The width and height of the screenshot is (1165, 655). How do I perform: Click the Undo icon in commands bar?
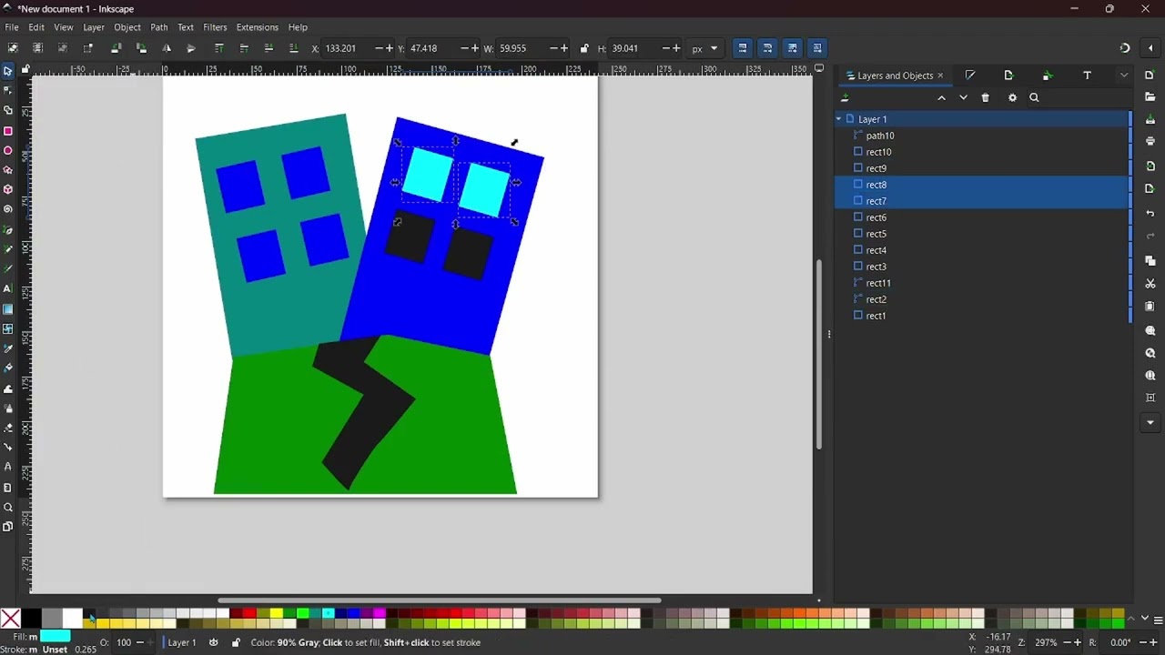tap(1150, 214)
